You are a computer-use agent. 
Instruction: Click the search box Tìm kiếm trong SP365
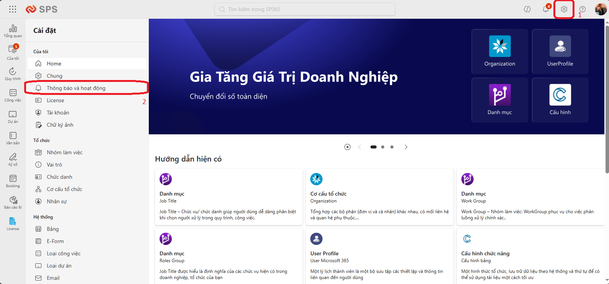point(305,9)
